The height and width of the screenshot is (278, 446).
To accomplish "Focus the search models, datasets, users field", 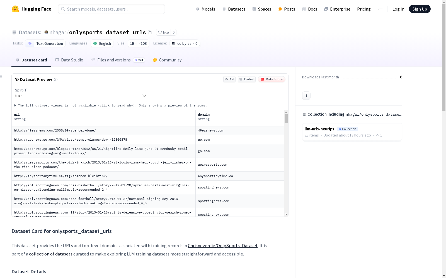I will (111, 9).
